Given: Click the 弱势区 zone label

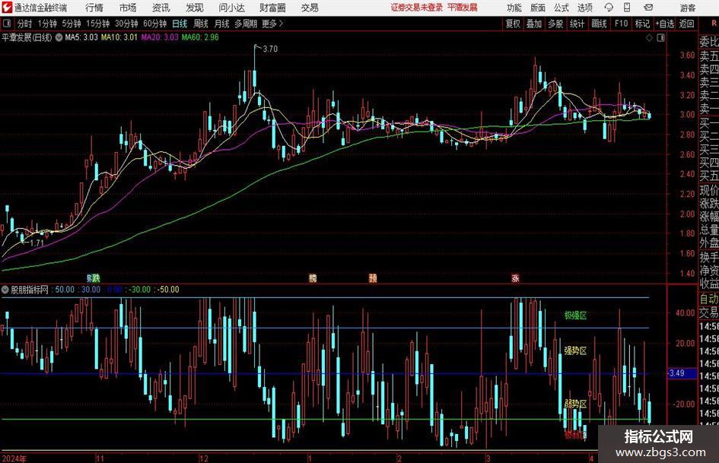Looking at the screenshot, I should 575,404.
